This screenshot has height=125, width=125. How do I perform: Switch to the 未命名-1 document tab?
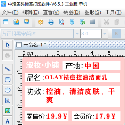click(x=31, y=45)
